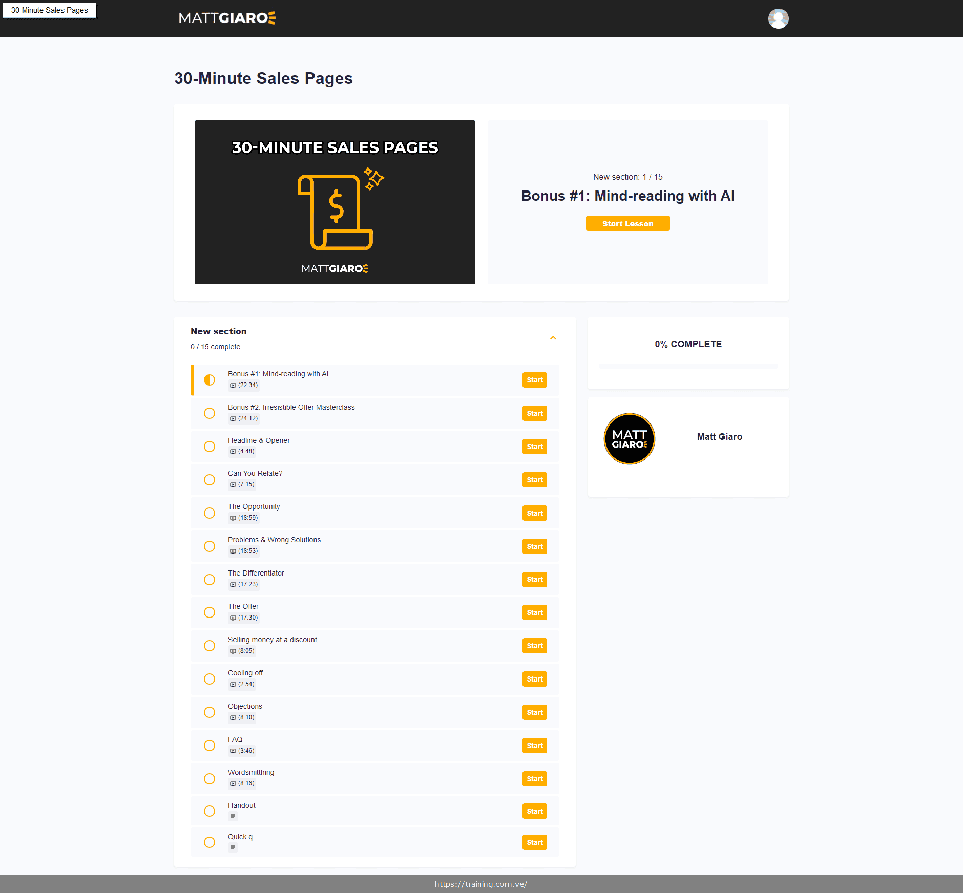This screenshot has height=893, width=963.
Task: Click video icon under FAQ lesson
Action: point(233,751)
